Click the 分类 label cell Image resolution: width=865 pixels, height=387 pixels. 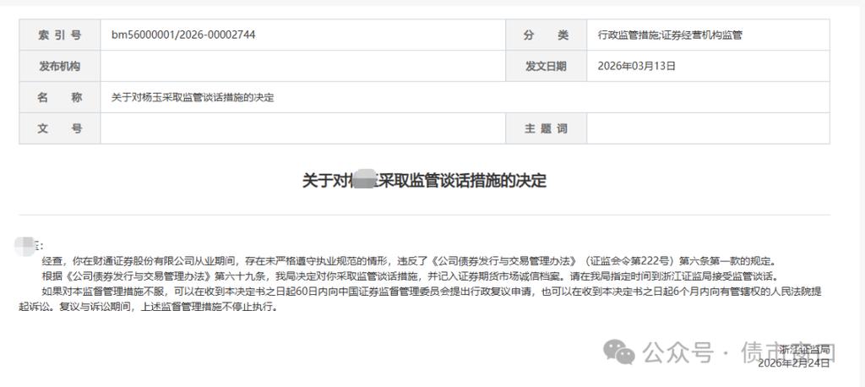[x=547, y=35]
